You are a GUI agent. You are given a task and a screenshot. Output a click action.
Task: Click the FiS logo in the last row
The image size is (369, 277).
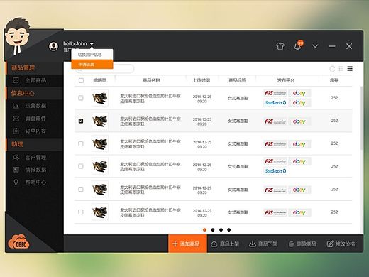coord(275,212)
